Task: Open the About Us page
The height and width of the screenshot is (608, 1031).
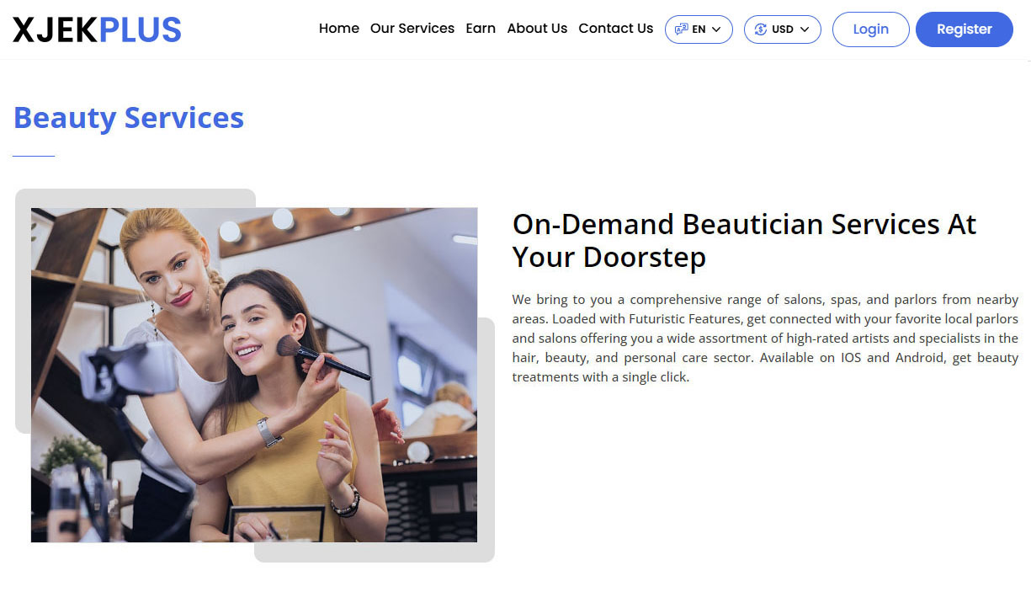Action: (x=537, y=28)
